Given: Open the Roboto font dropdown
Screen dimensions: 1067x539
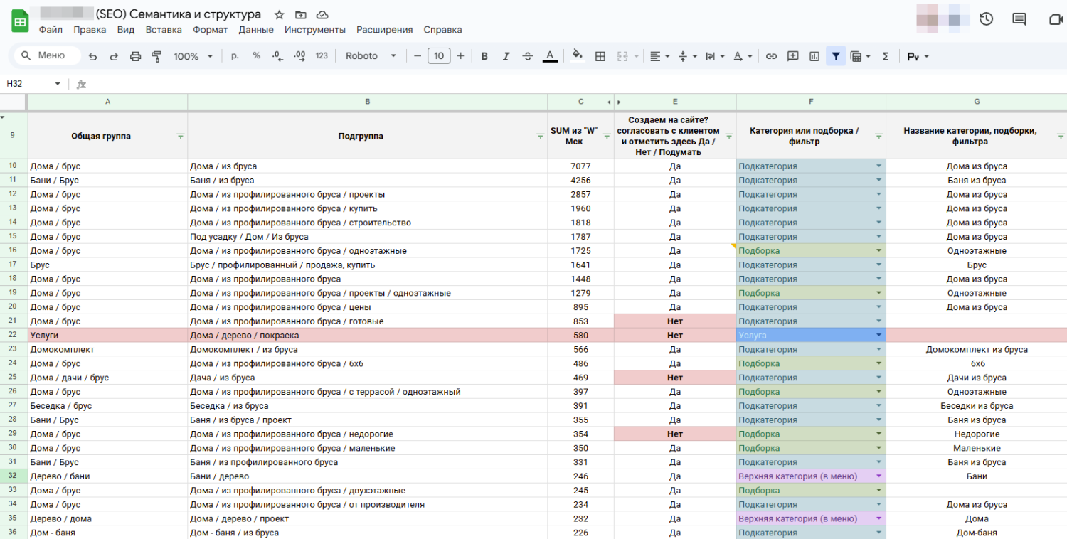Looking at the screenshot, I should point(371,56).
